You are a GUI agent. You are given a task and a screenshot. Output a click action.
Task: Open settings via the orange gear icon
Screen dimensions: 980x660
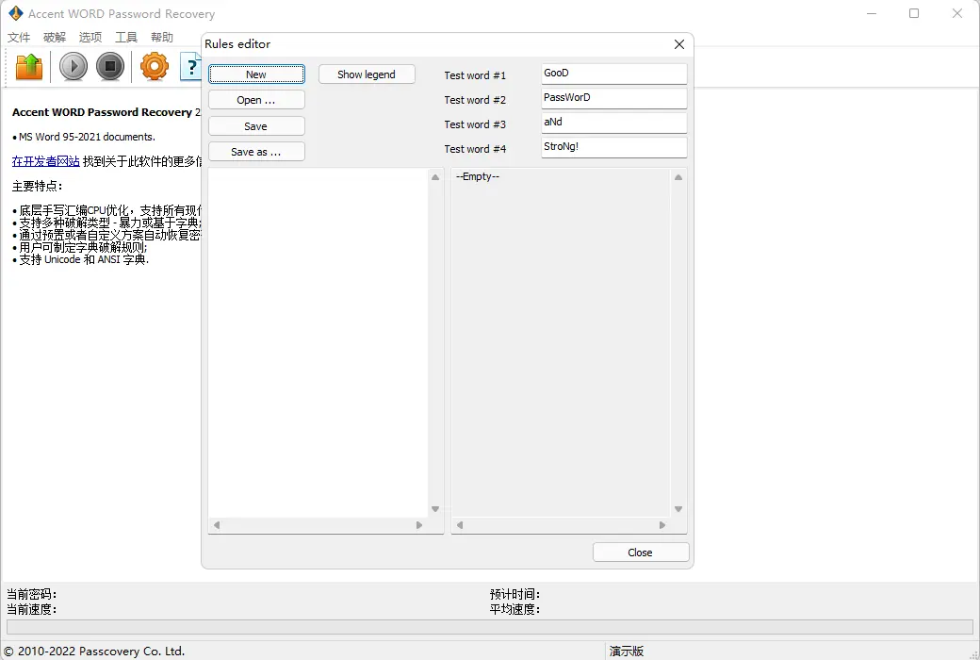coord(155,66)
